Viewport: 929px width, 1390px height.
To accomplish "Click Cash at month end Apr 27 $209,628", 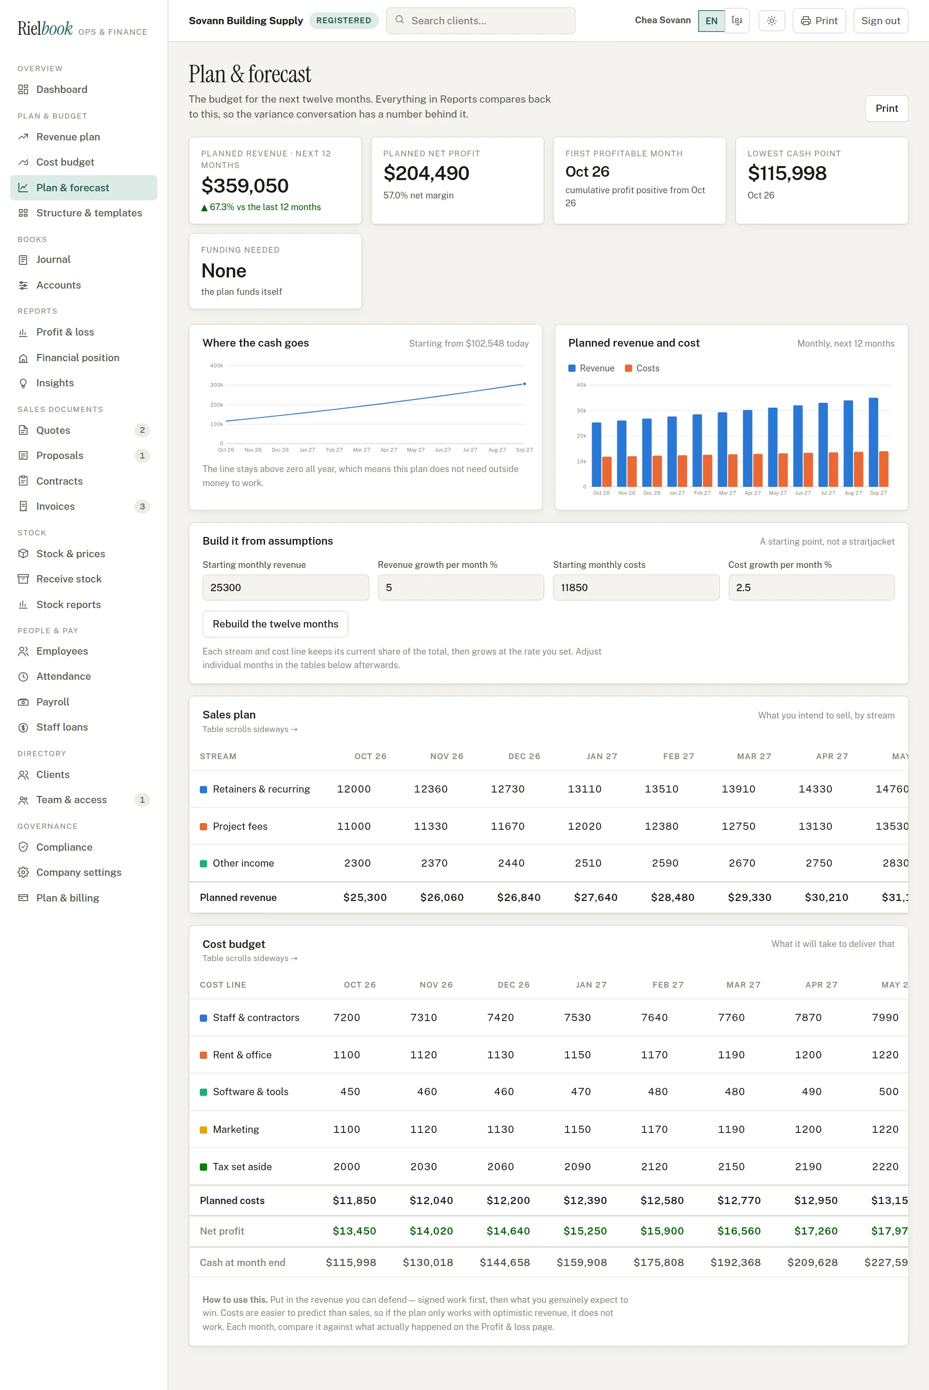I will 812,1263.
